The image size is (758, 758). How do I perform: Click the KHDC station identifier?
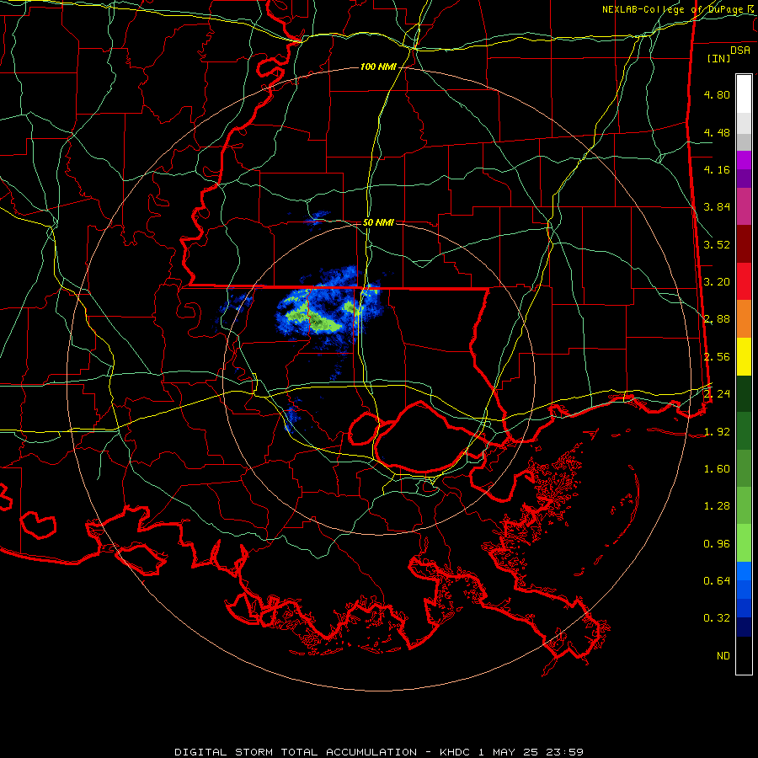[x=455, y=752]
